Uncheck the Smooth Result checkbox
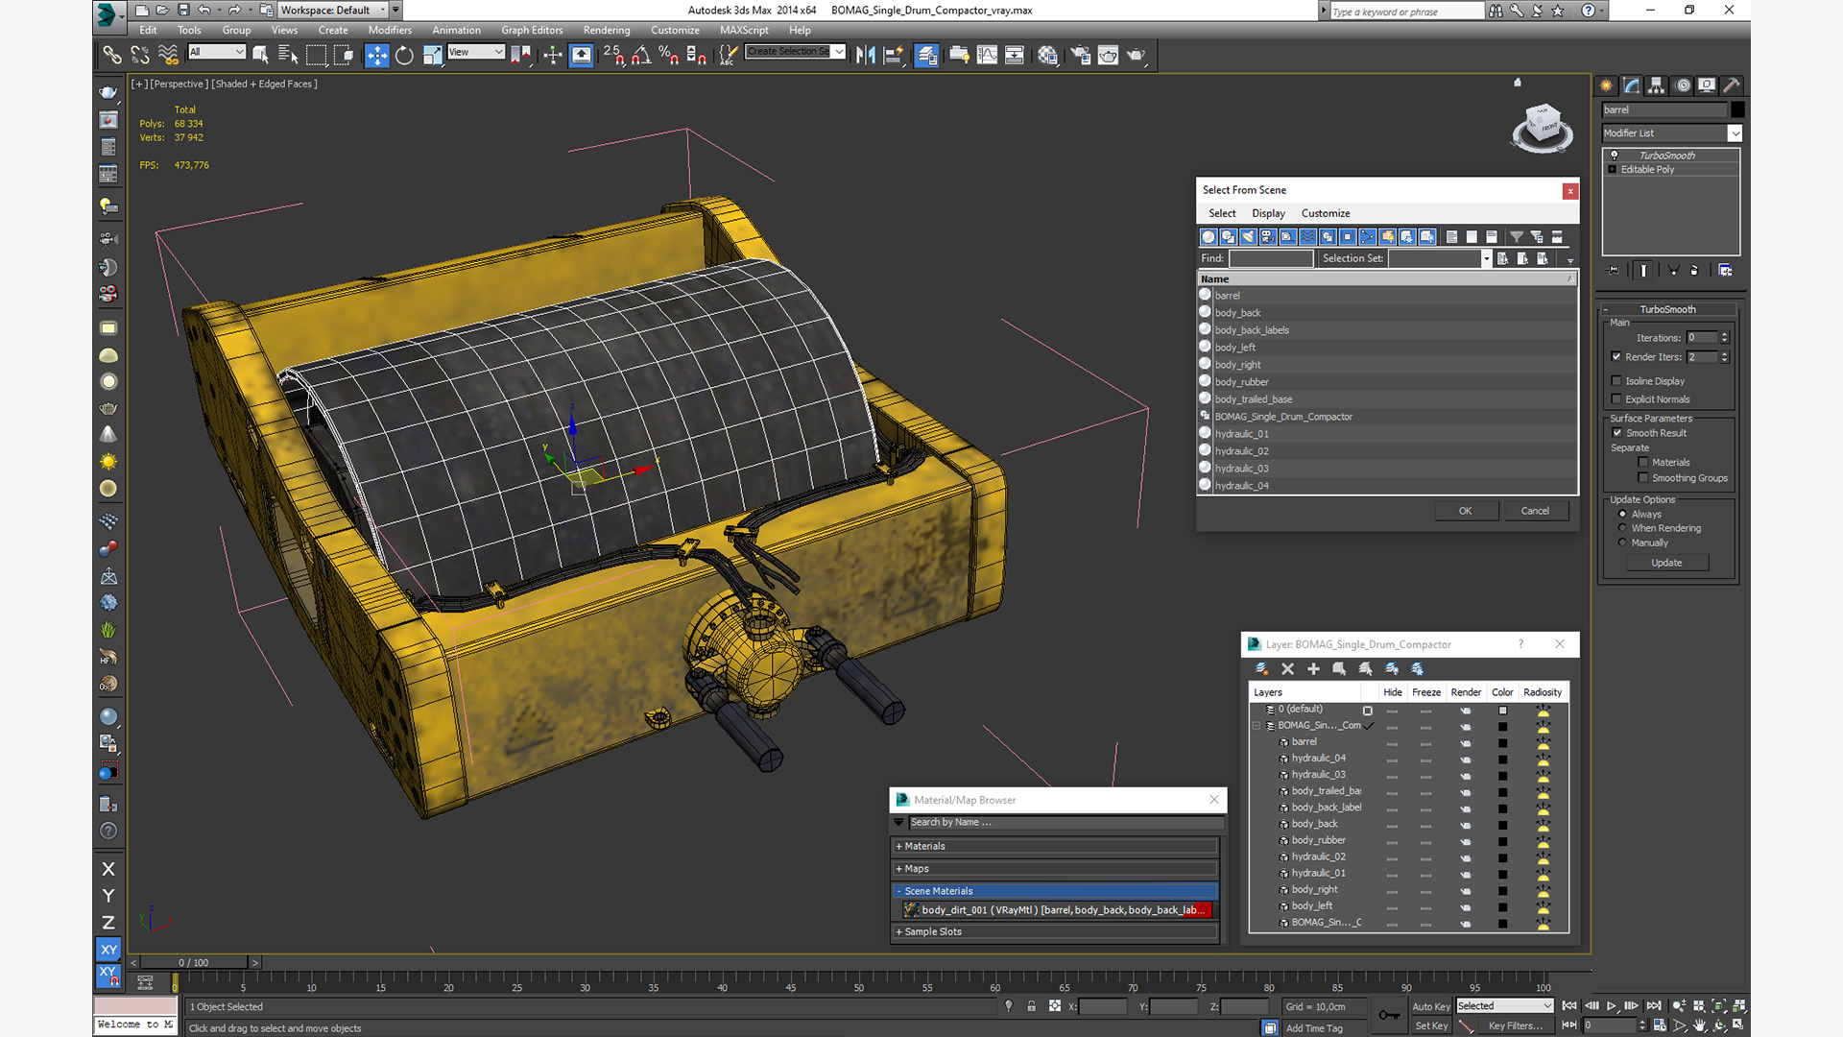This screenshot has width=1843, height=1037. (x=1616, y=433)
